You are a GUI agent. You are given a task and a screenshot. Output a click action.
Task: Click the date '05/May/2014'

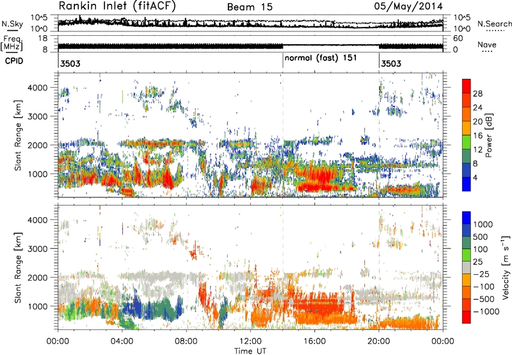coord(408,6)
